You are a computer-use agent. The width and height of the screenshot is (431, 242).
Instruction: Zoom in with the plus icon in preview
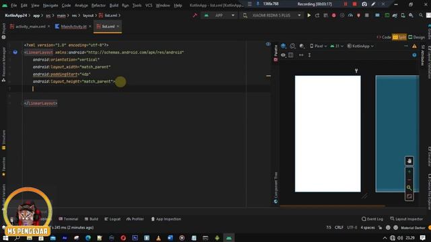[x=409, y=172]
